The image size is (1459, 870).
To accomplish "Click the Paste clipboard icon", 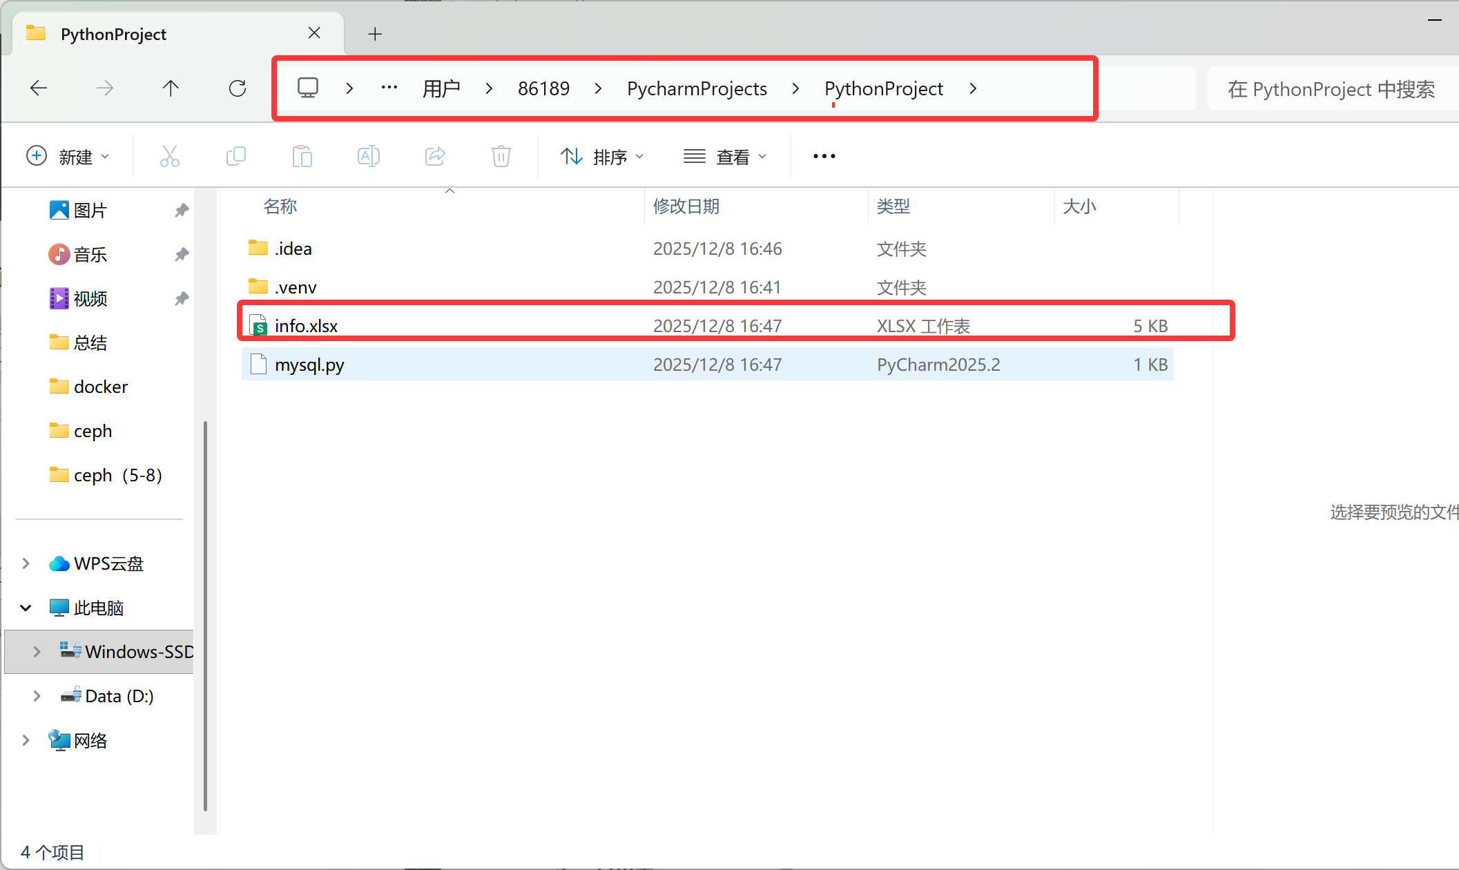I will click(302, 157).
